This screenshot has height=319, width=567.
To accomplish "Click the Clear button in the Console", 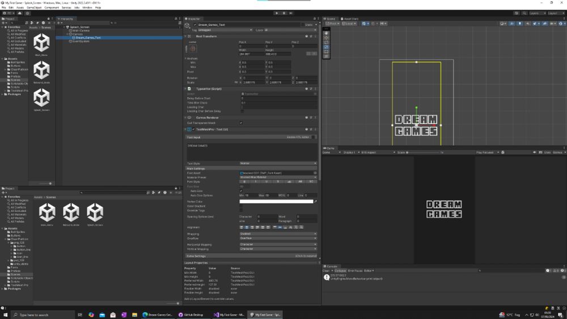I will coord(326,271).
